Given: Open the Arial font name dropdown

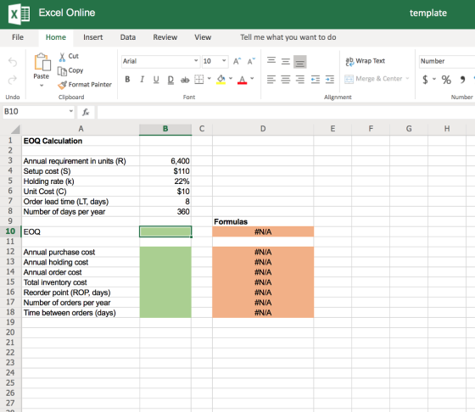Looking at the screenshot, I should pyautogui.click(x=196, y=60).
